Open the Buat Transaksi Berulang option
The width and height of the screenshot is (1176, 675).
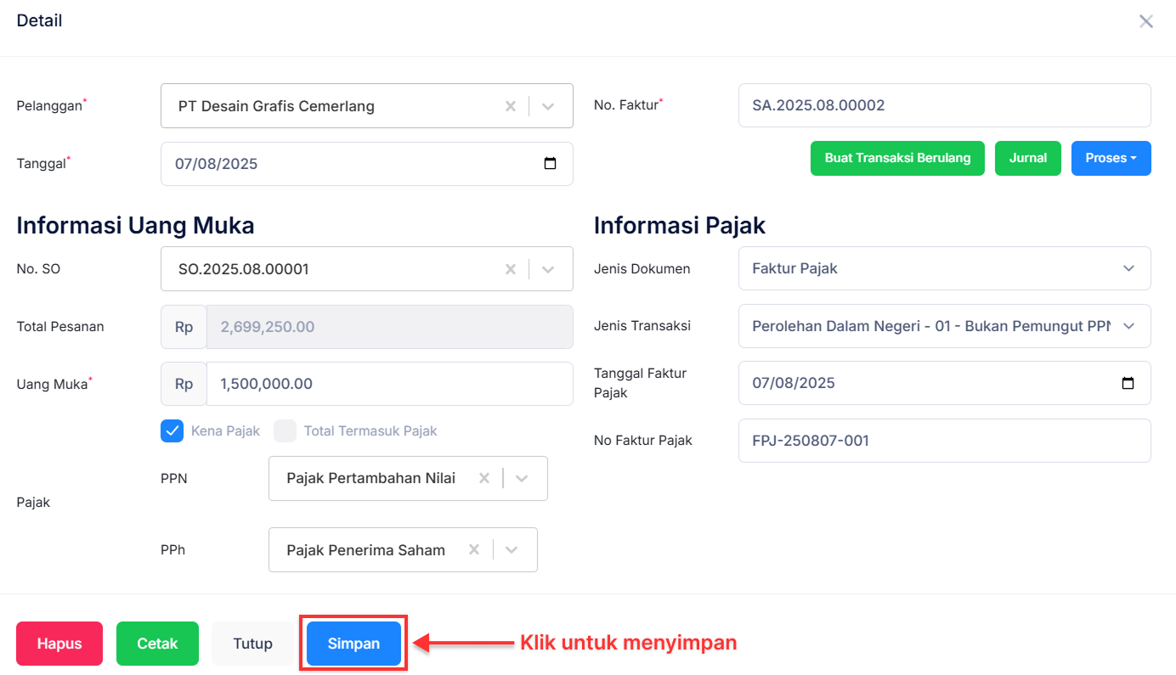point(897,158)
